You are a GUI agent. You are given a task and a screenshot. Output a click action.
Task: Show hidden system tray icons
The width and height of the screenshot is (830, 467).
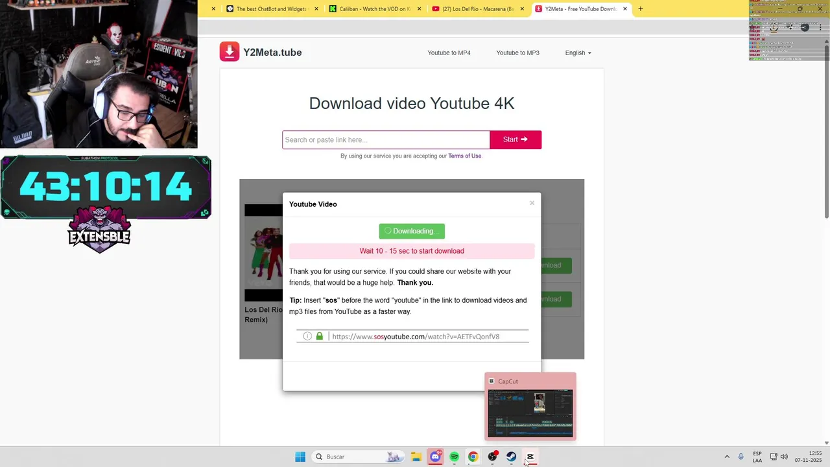coord(727,457)
